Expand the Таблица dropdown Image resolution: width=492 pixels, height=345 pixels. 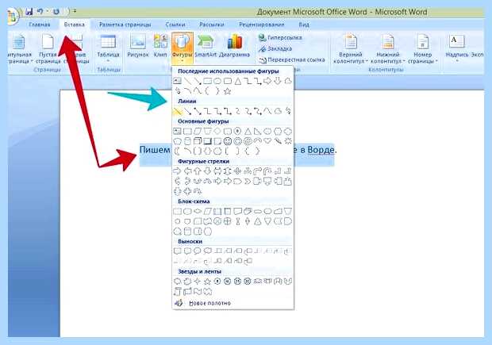pyautogui.click(x=108, y=48)
